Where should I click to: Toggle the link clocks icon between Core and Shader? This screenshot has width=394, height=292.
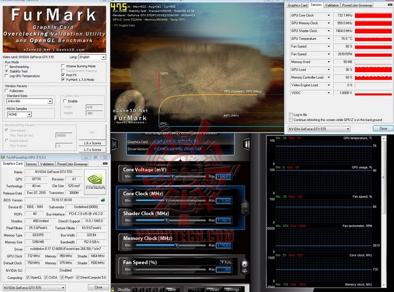point(245,208)
